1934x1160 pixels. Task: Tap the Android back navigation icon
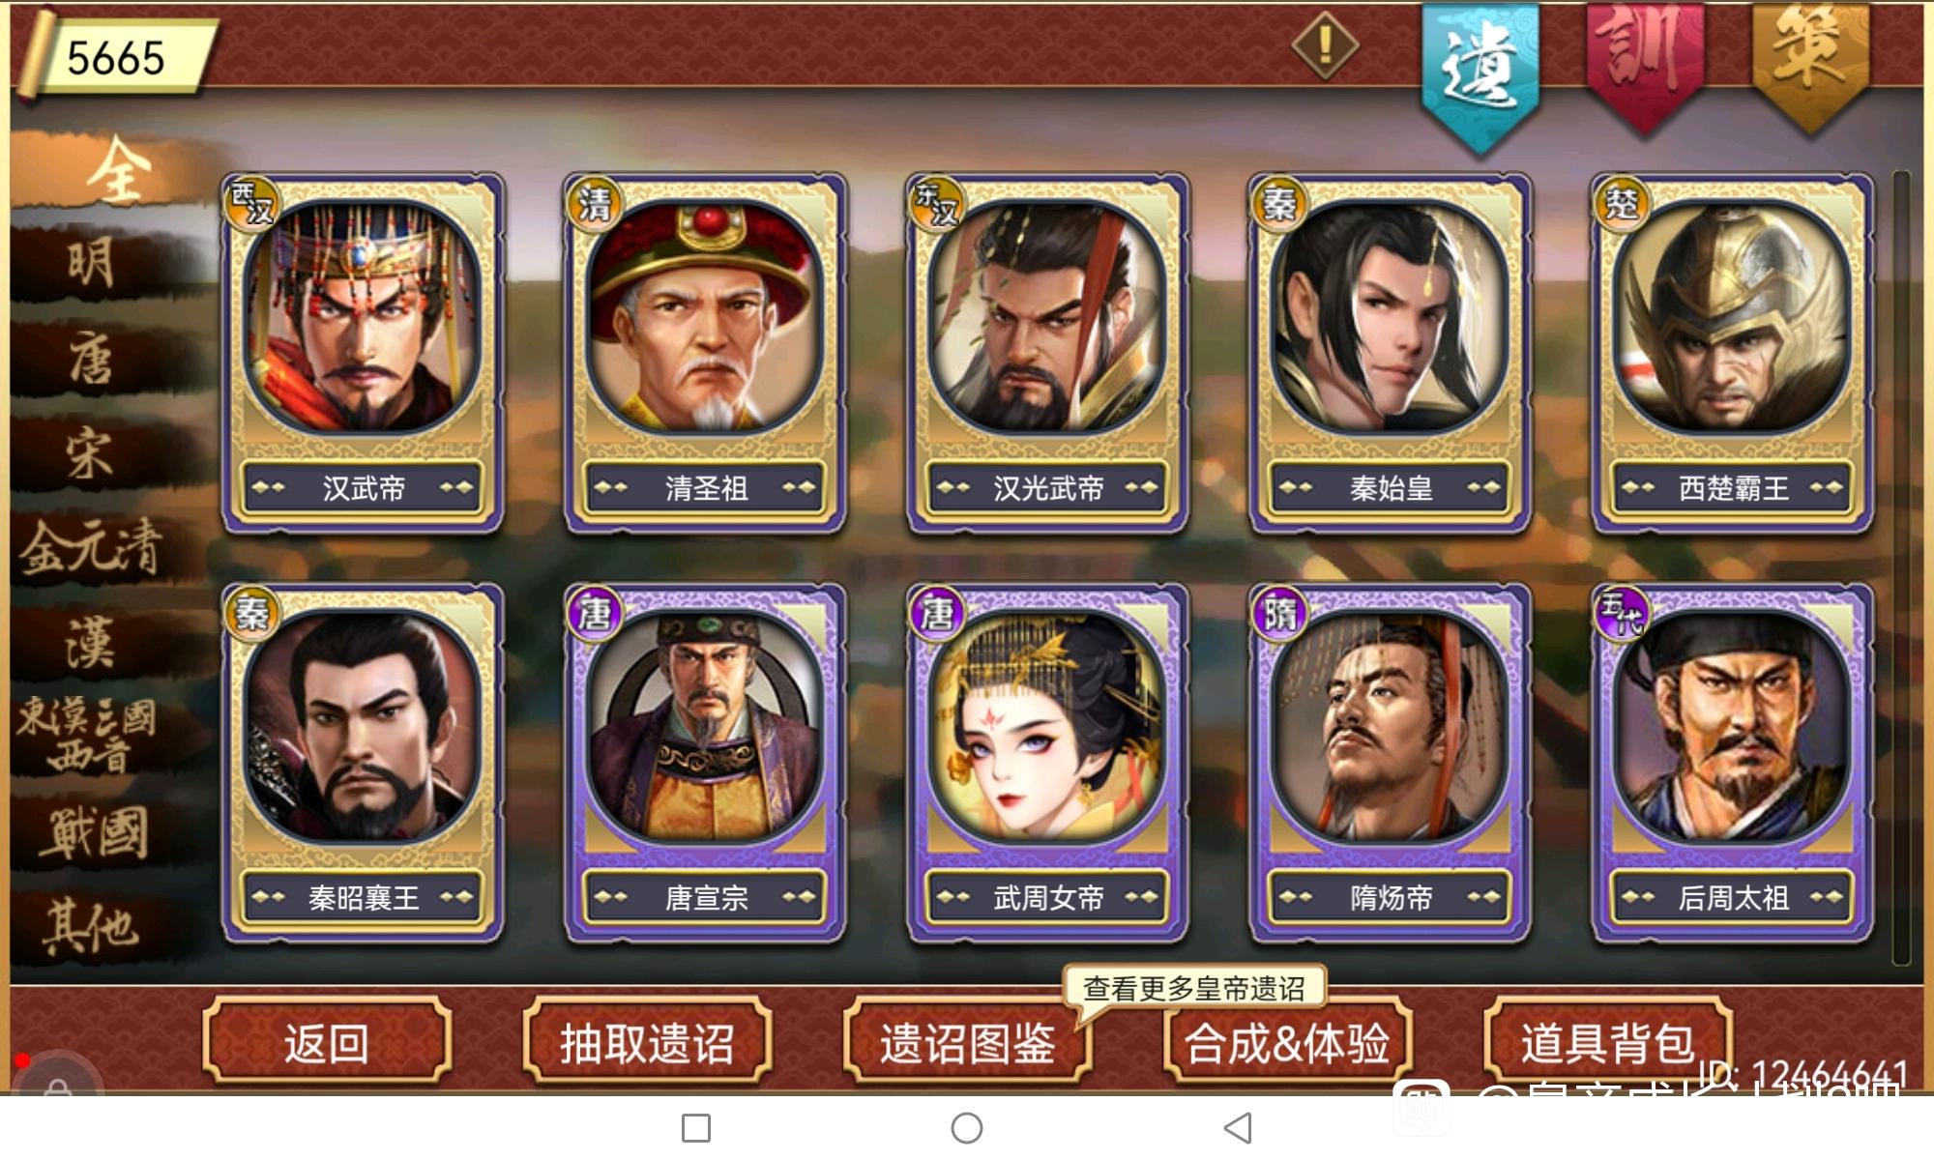coord(1238,1128)
